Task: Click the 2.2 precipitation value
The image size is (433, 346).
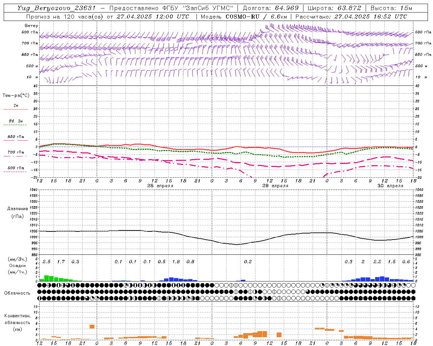Action: pyautogui.click(x=377, y=262)
